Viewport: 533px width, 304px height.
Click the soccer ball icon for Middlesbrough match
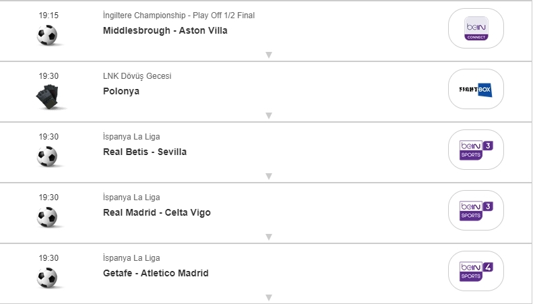(x=47, y=35)
